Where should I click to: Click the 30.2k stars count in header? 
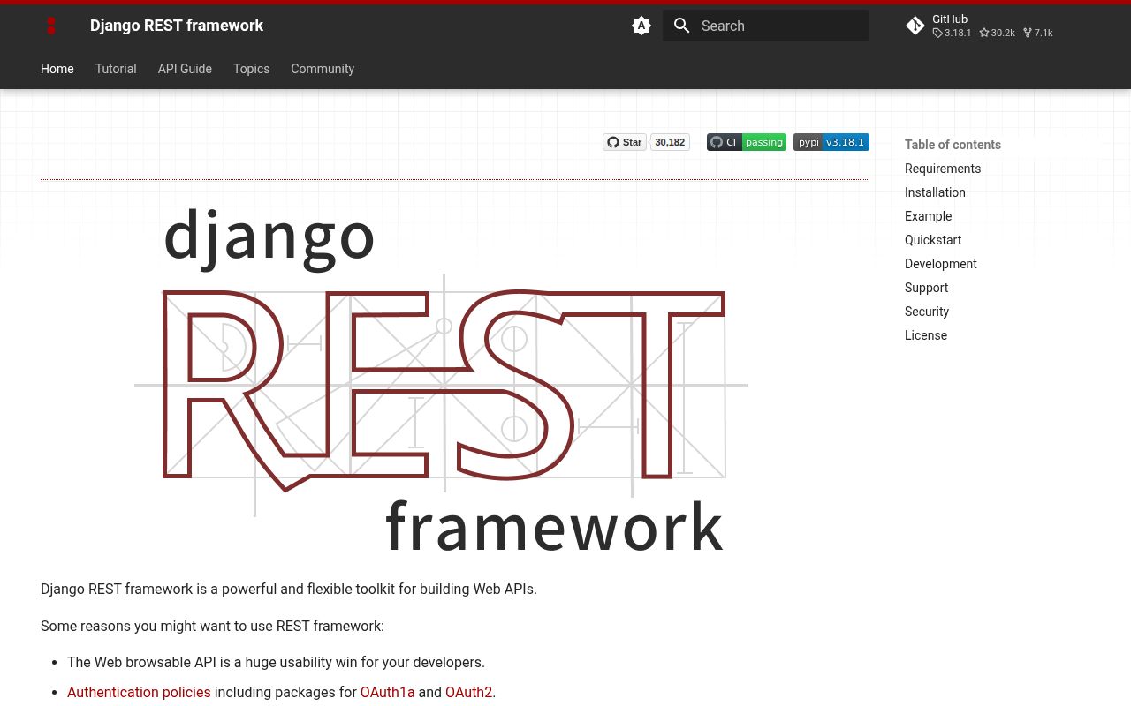point(998,33)
